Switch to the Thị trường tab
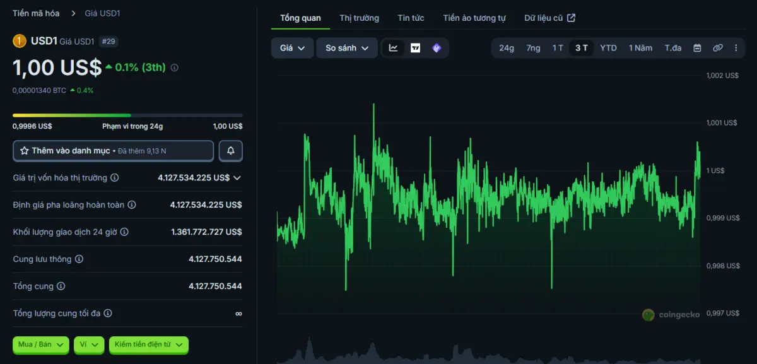 pos(359,18)
